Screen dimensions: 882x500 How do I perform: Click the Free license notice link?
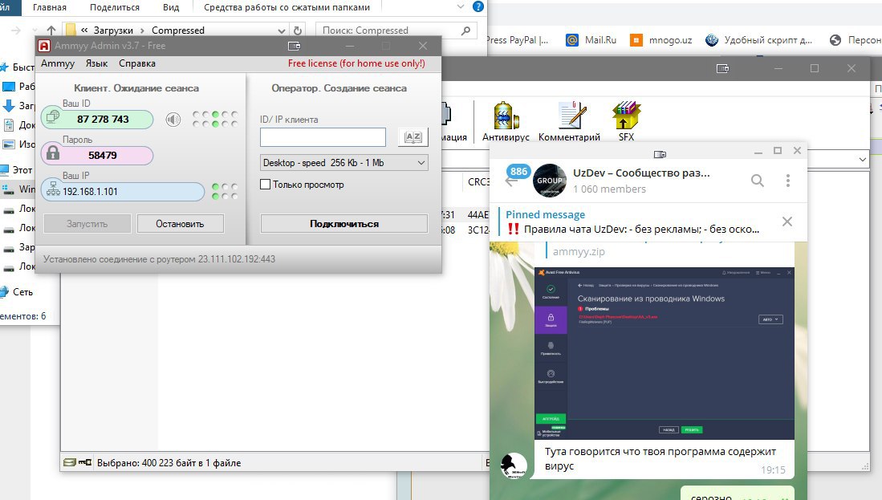[x=356, y=63]
